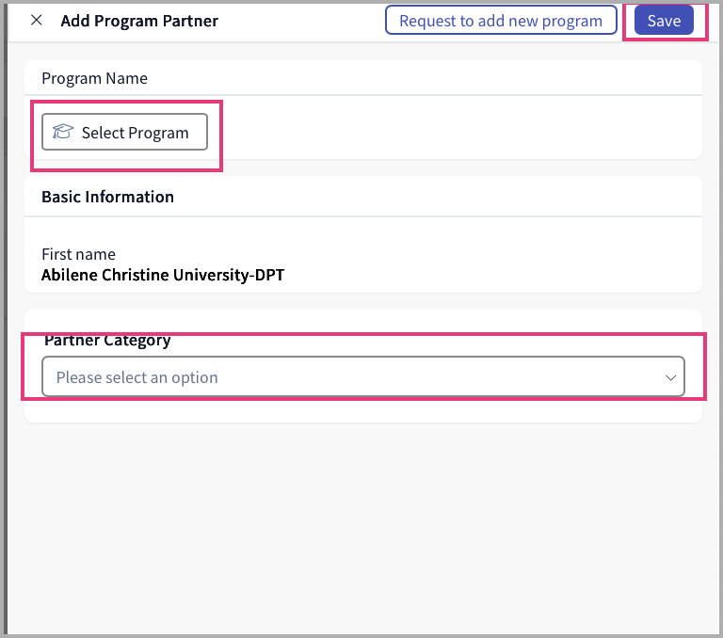Click the word 'Category' above the dropdown
723x638 pixels.
(x=137, y=341)
